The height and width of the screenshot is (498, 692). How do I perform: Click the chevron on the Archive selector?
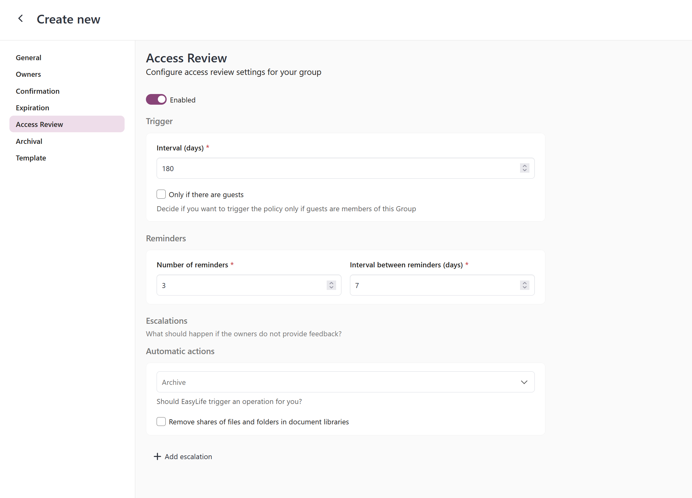[523, 382]
